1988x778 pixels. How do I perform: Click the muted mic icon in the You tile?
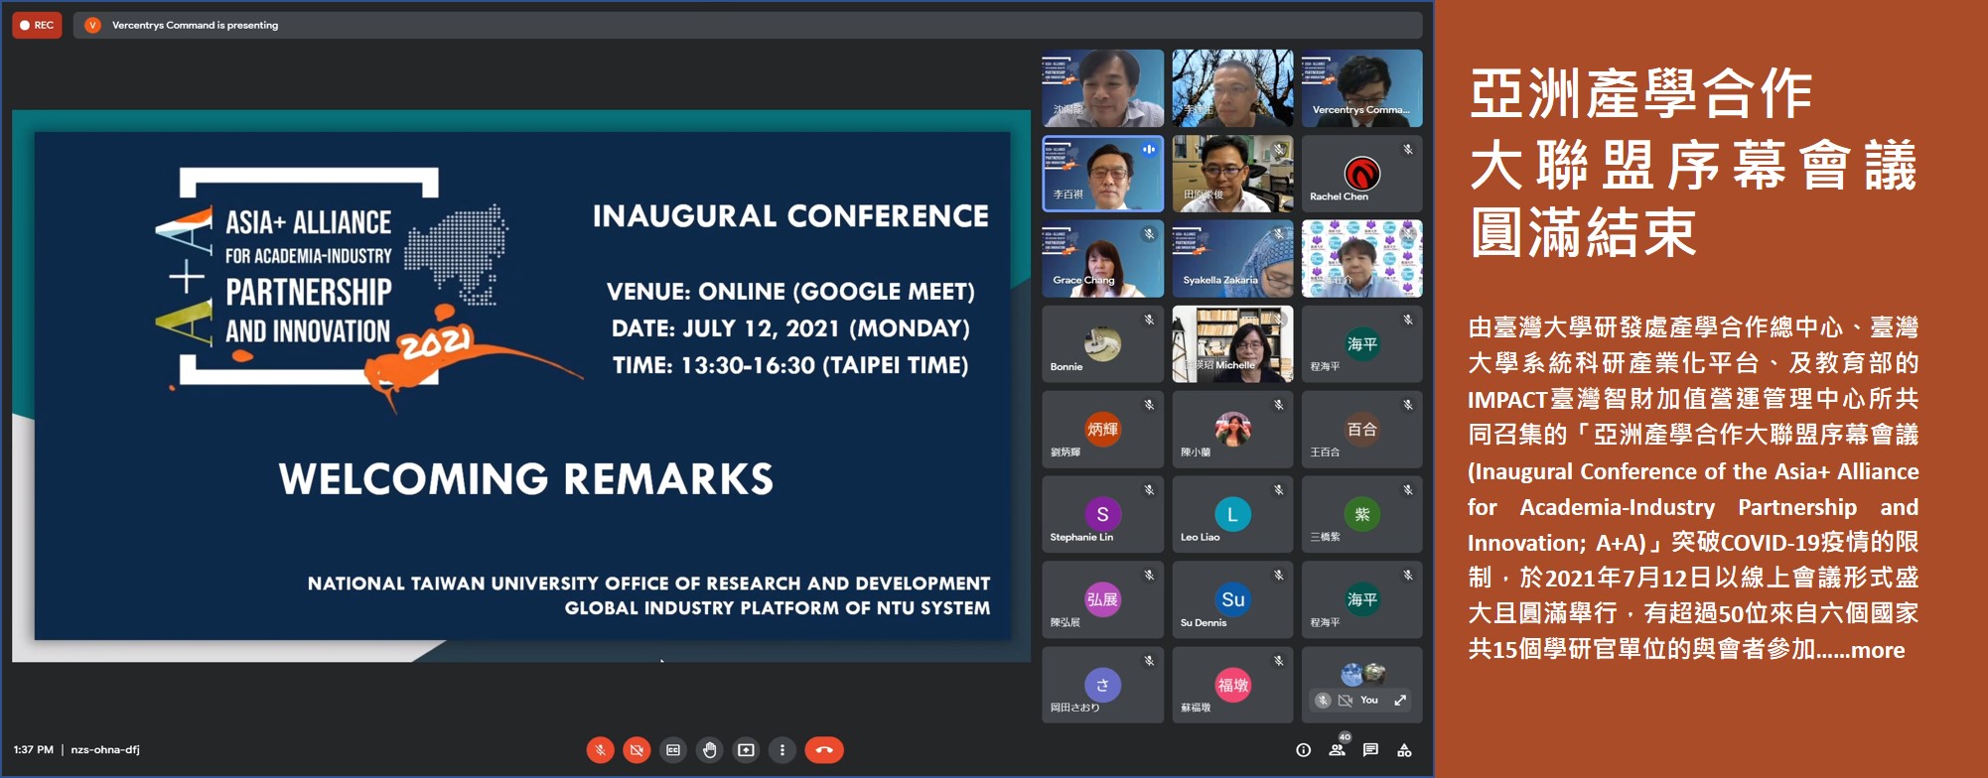click(1323, 701)
